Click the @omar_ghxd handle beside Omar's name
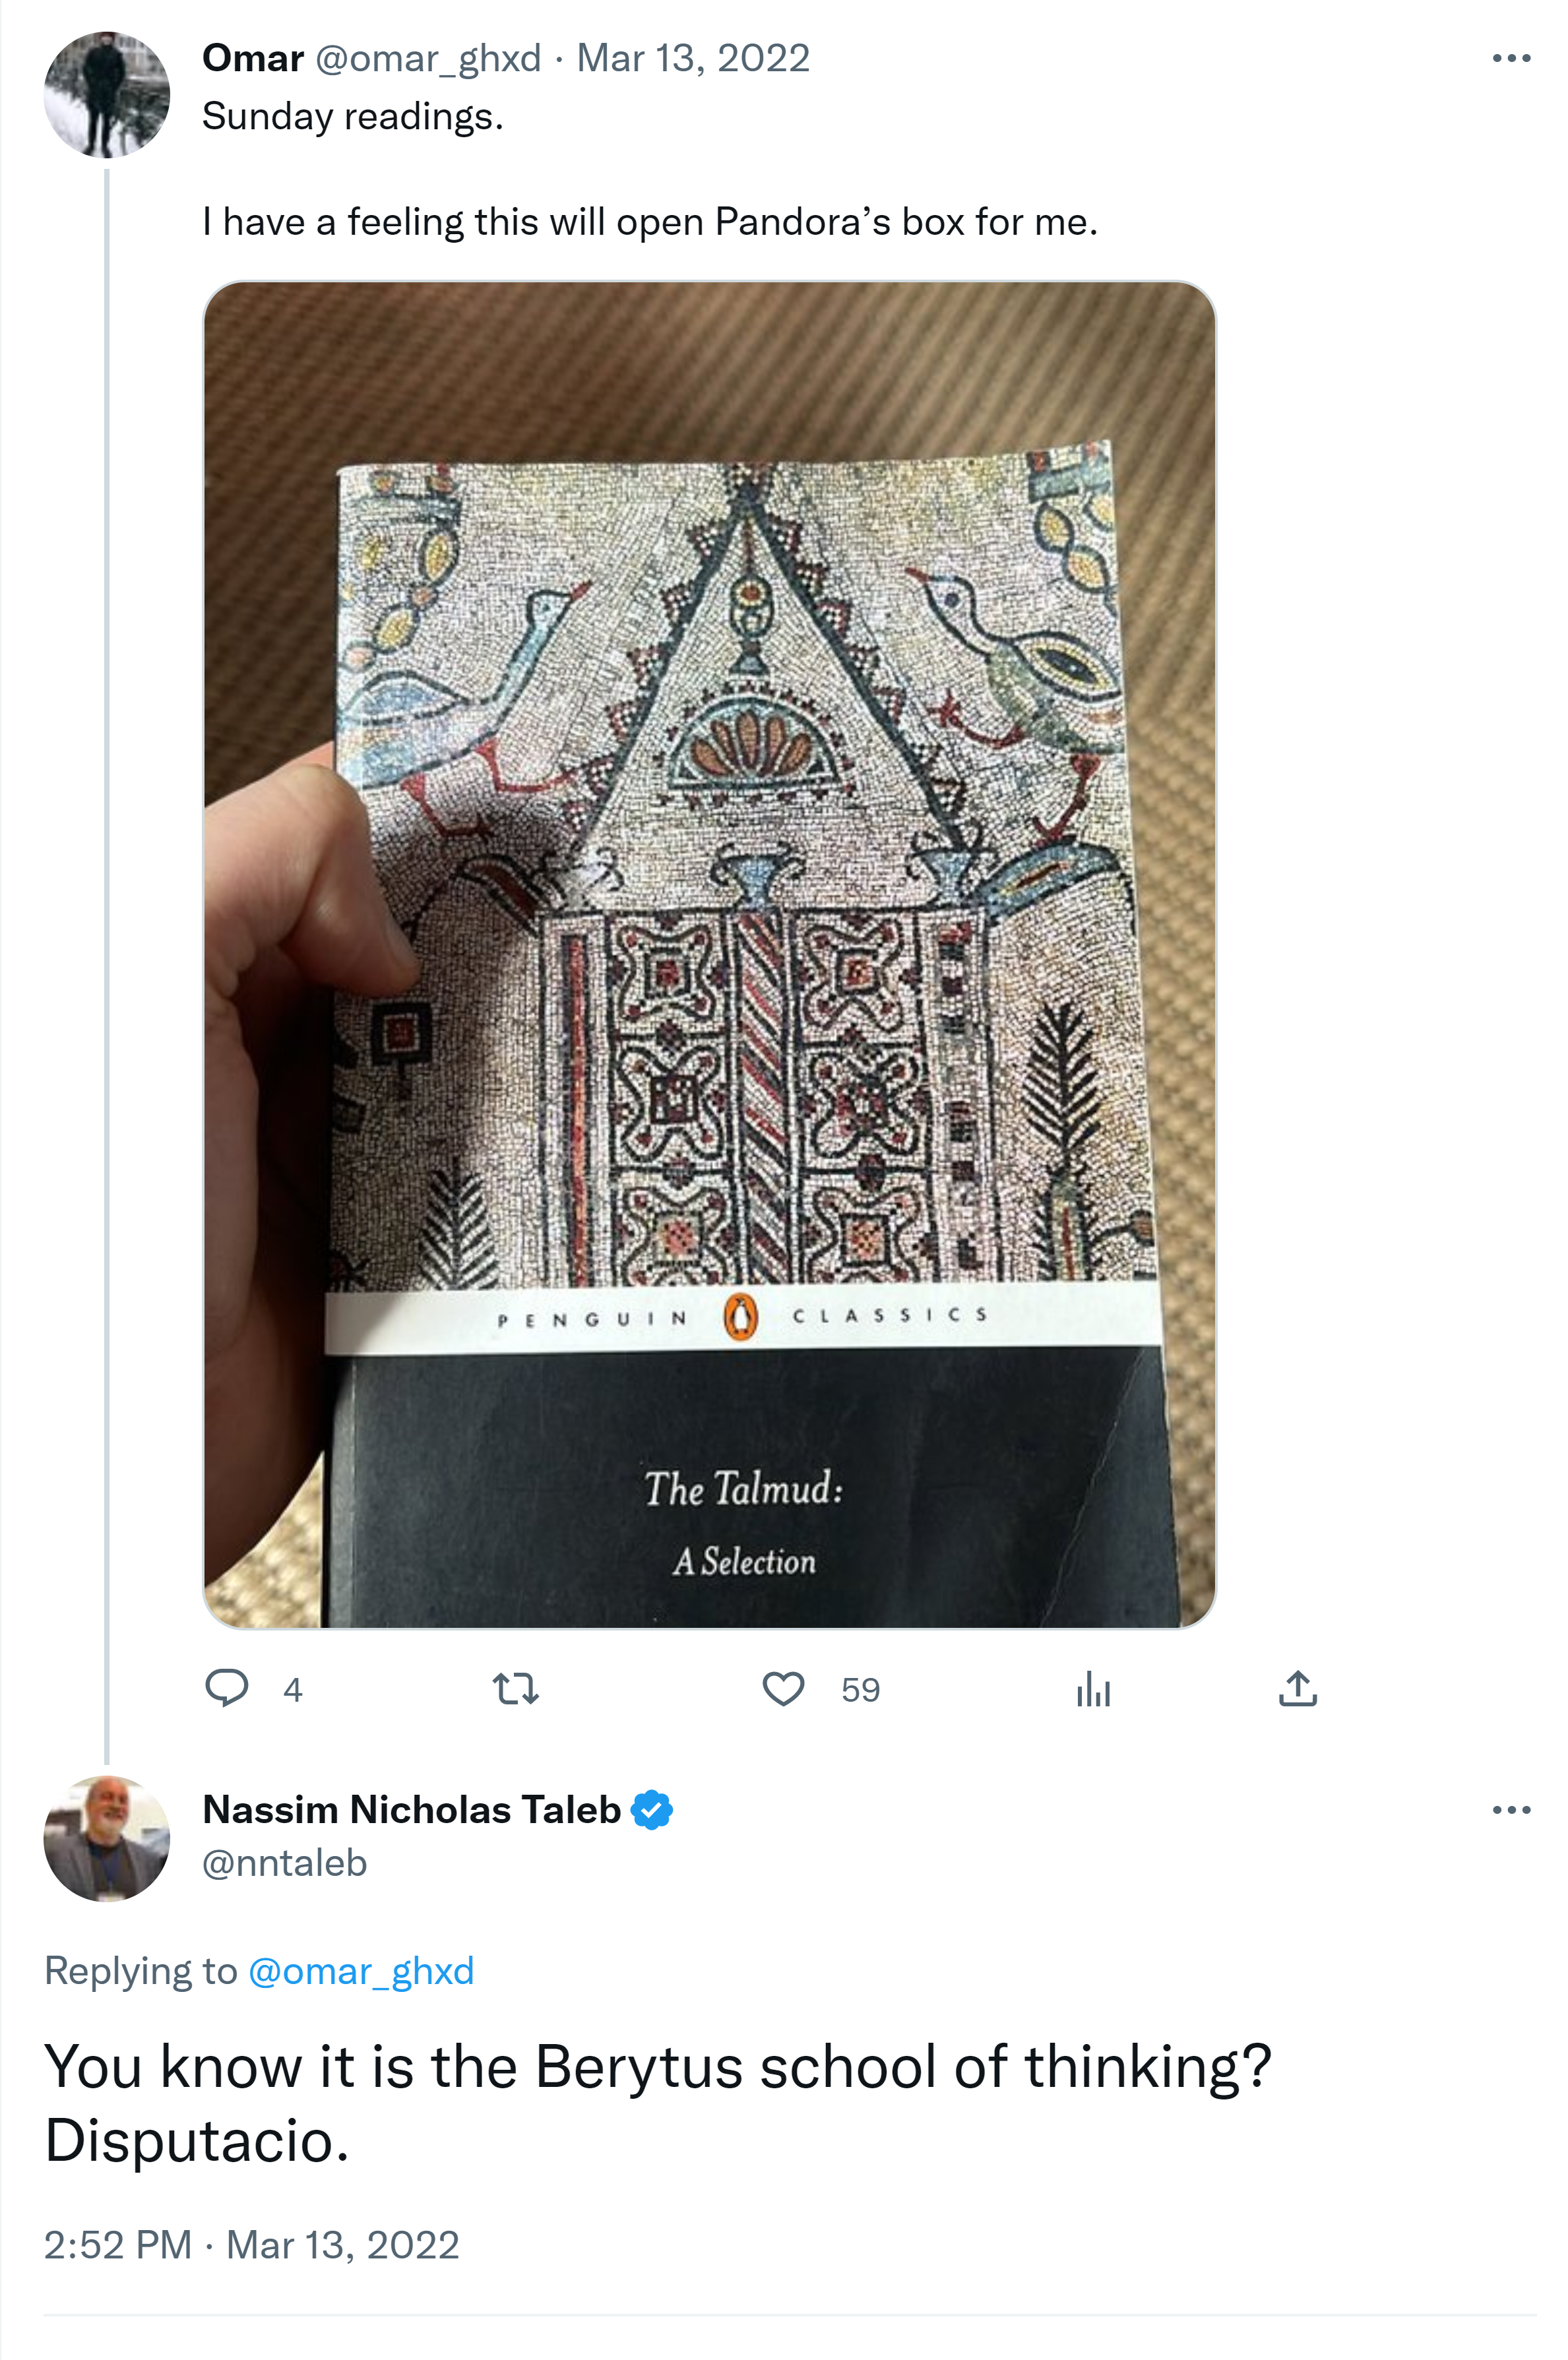 point(428,59)
